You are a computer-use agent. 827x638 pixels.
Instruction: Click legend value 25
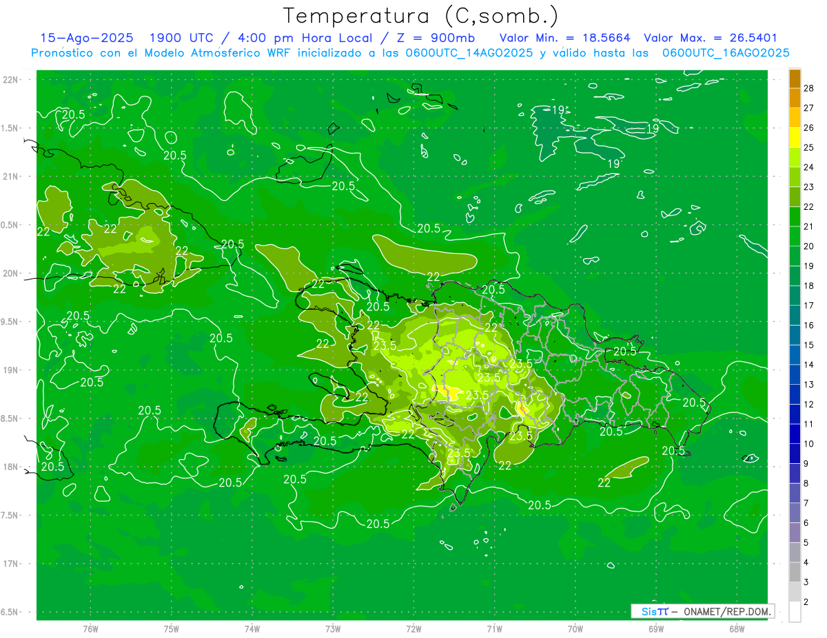pos(809,147)
